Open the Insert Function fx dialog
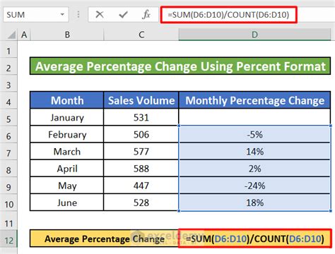 tap(146, 15)
